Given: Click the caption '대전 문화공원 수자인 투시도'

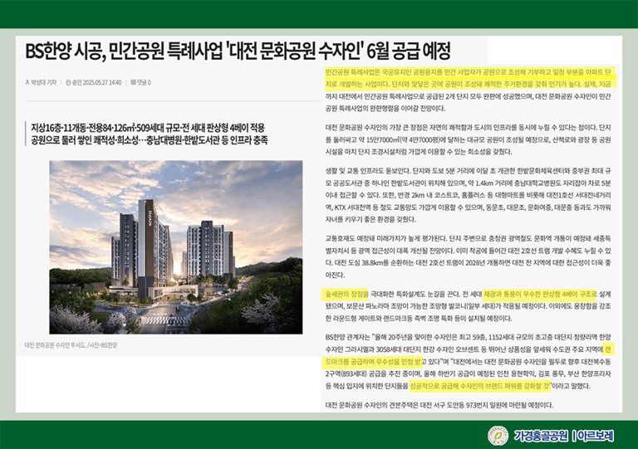Looking at the screenshot, I should pyautogui.click(x=55, y=345).
